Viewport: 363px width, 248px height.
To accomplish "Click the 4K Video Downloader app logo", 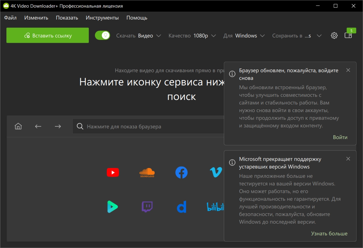I will (6, 6).
